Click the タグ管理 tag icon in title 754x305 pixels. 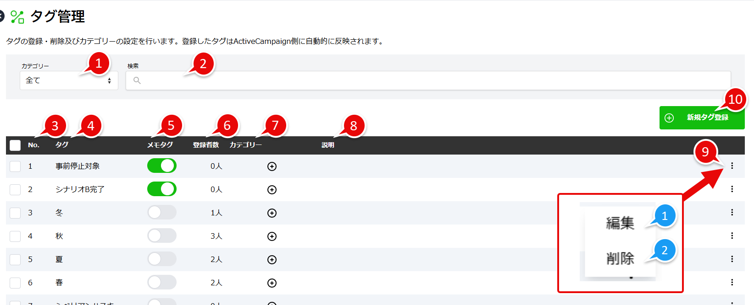17,17
